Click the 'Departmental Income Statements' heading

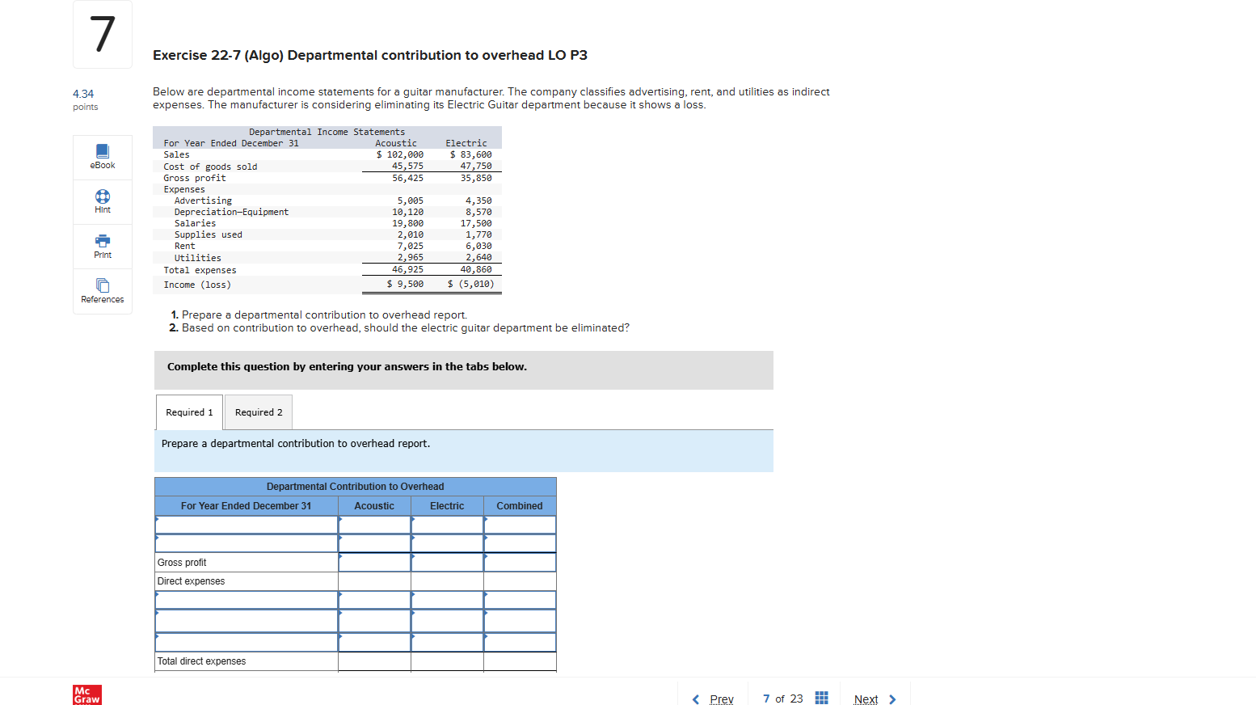tap(327, 132)
